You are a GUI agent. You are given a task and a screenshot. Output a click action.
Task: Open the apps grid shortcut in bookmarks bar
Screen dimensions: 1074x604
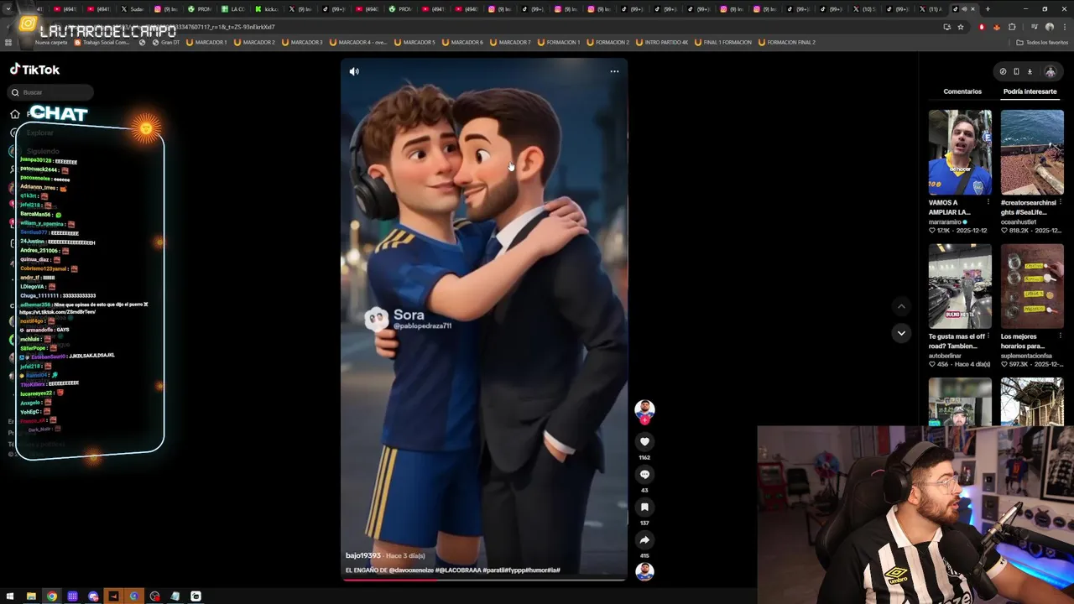click(x=8, y=42)
